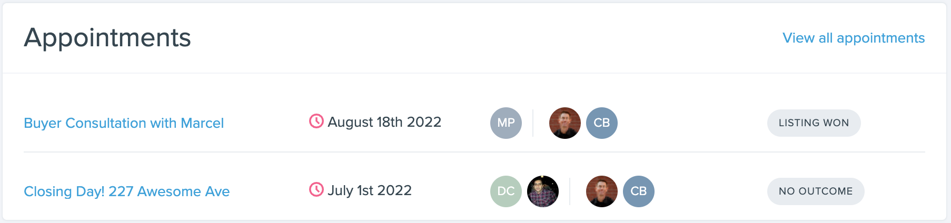This screenshot has height=223, width=951.
Task: Click agent photo avatar in Buyer Consultation row
Action: pyautogui.click(x=565, y=123)
